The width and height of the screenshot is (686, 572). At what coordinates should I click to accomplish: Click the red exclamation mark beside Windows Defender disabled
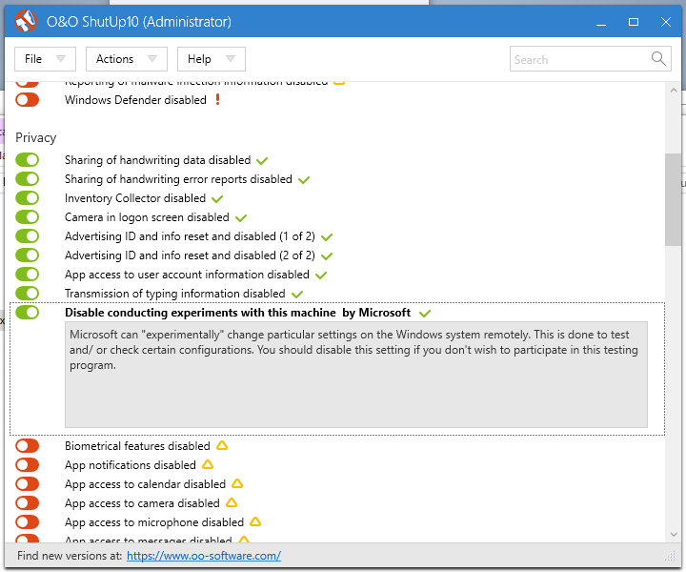point(217,99)
